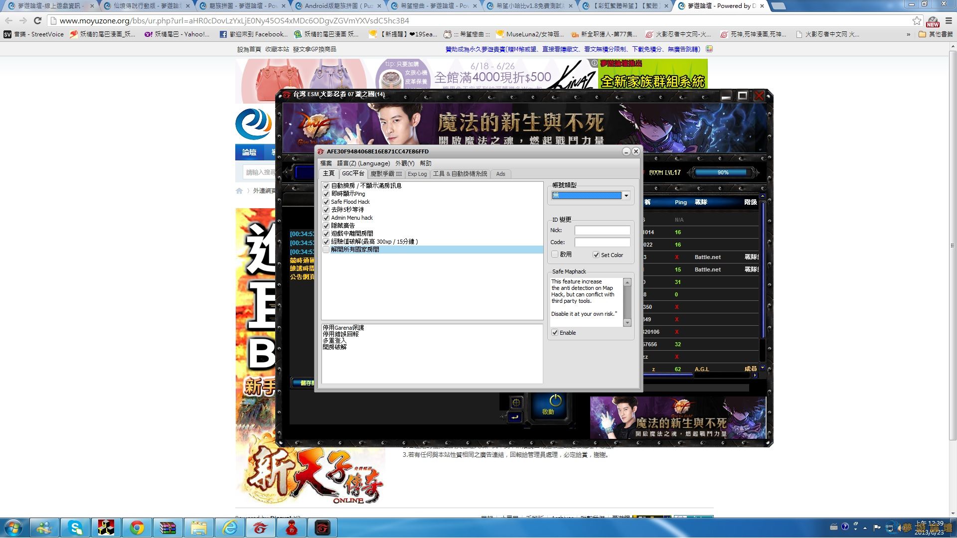Open the 語言(Z) (Language) menu
Viewport: 957px width, 538px height.
[363, 163]
